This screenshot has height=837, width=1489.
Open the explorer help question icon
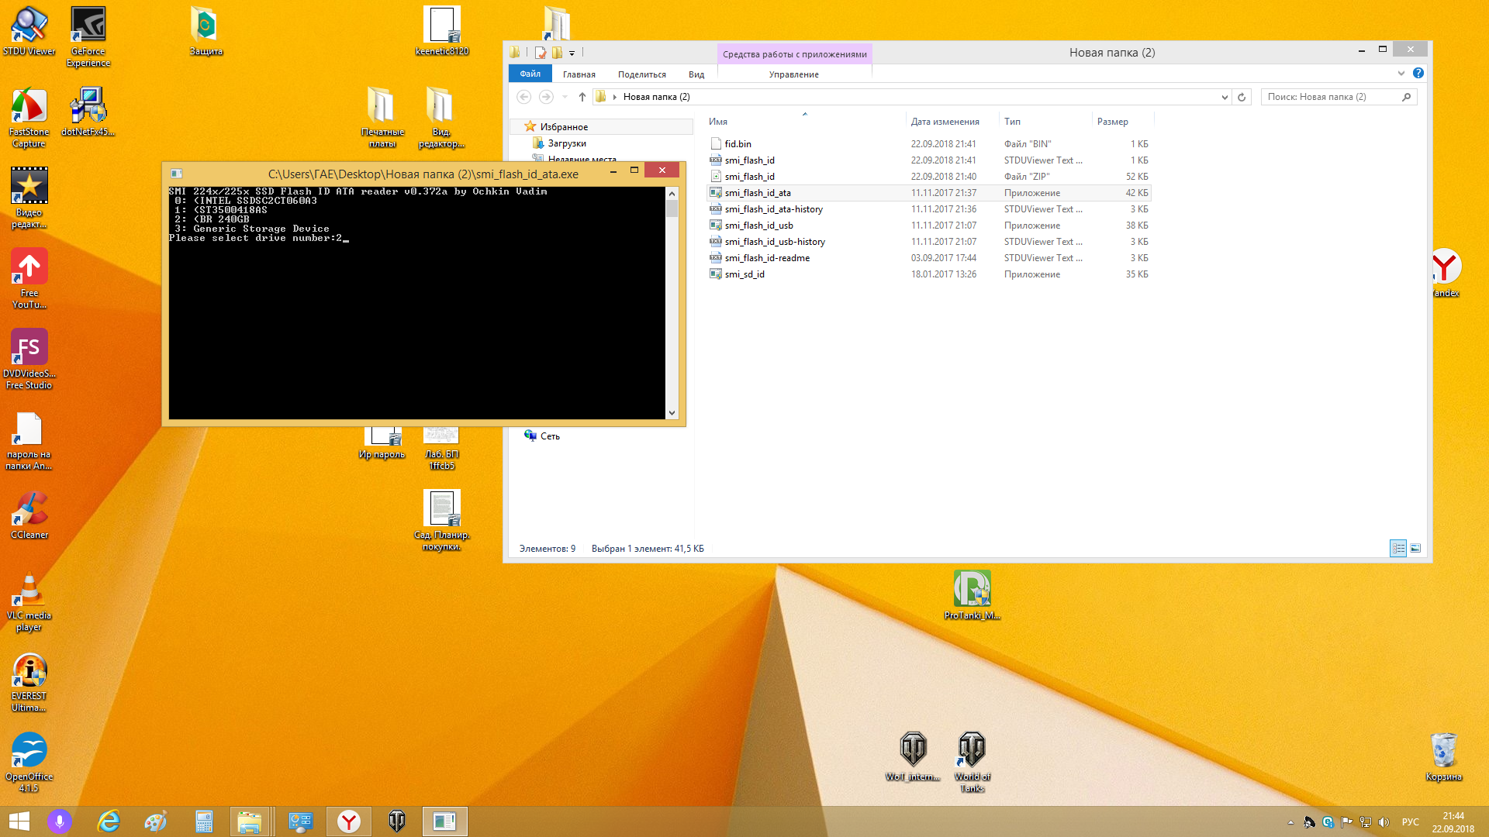pyautogui.click(x=1418, y=73)
